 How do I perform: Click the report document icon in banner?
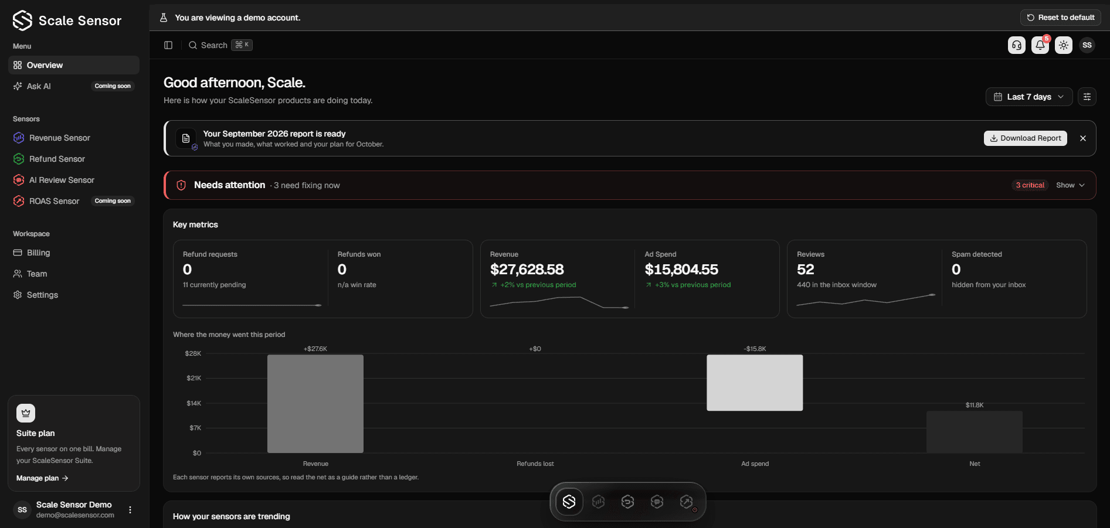coord(186,138)
